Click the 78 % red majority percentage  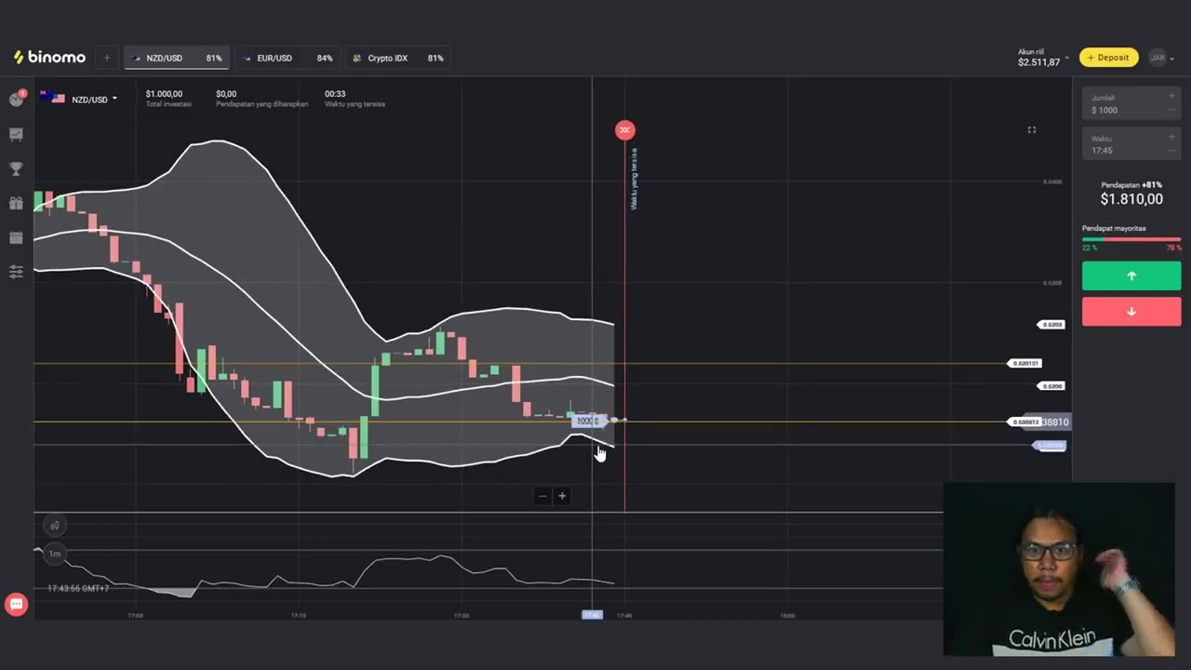point(1173,248)
